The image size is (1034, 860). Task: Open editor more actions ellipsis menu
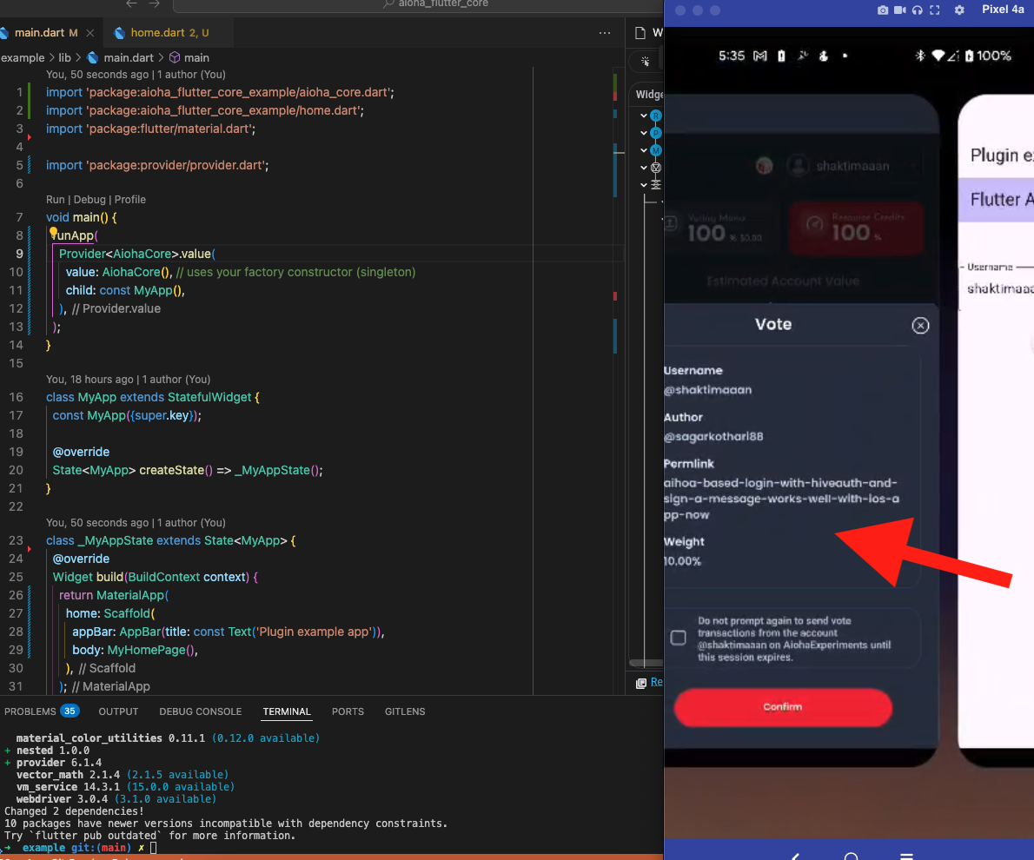[605, 32]
